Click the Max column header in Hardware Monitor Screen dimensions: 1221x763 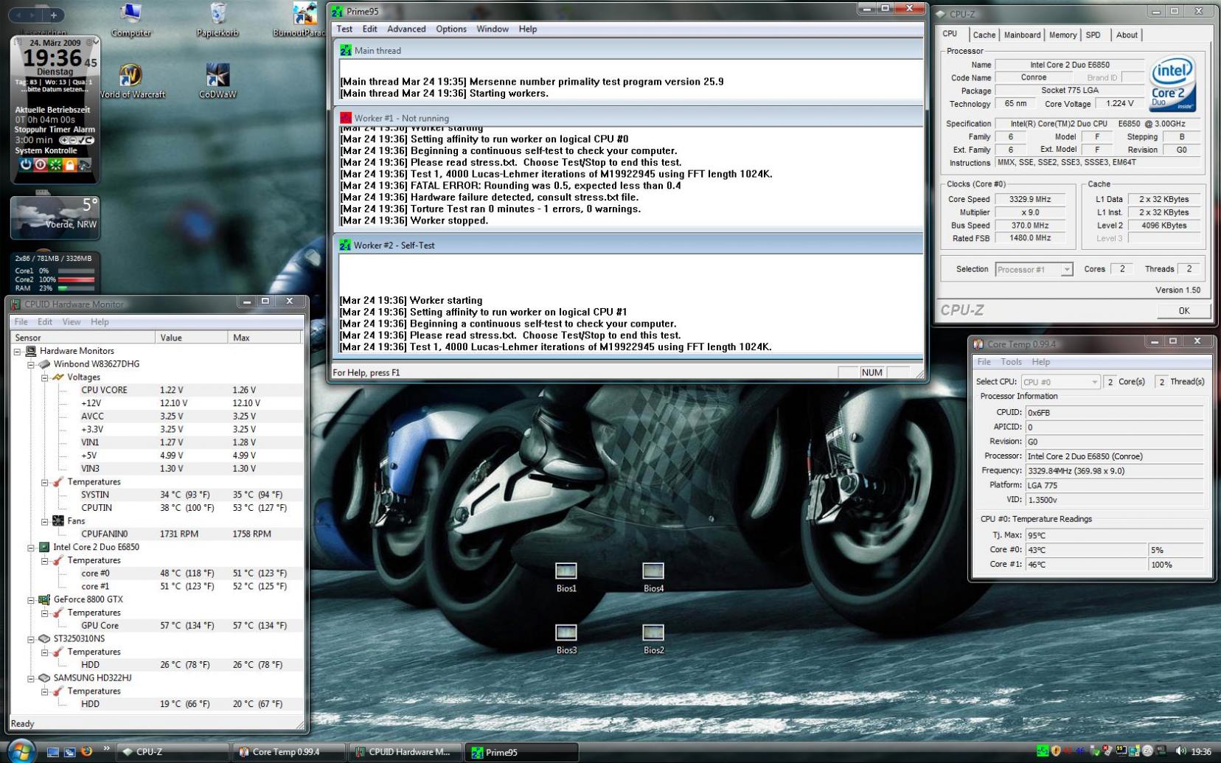pyautogui.click(x=264, y=338)
